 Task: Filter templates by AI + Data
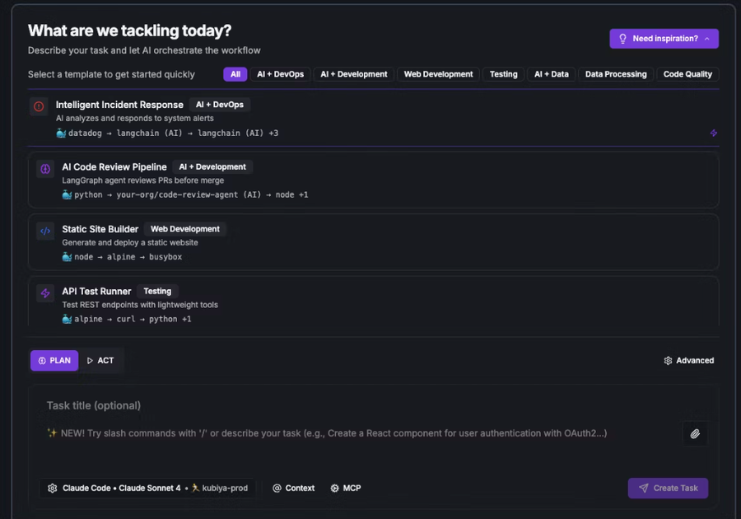551,74
